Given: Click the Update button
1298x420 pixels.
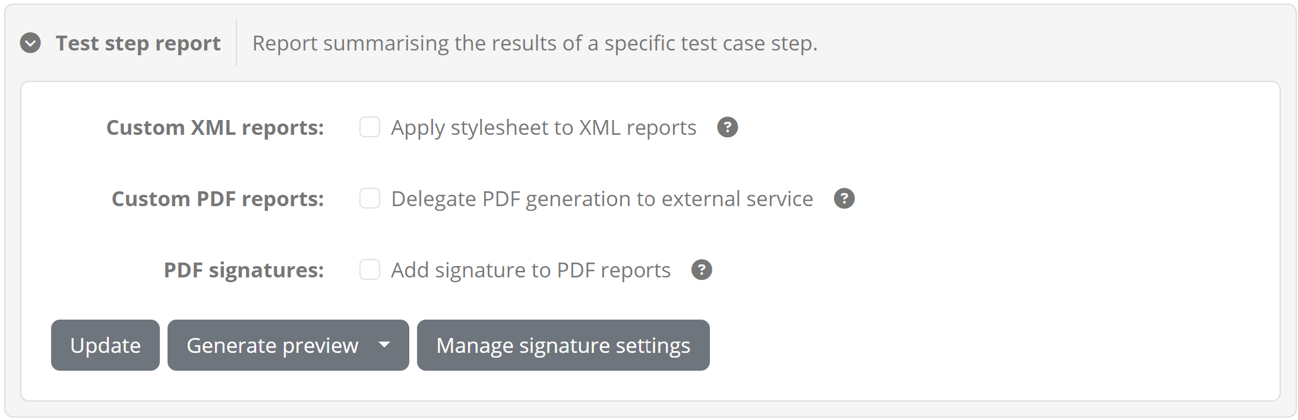Looking at the screenshot, I should tap(105, 345).
